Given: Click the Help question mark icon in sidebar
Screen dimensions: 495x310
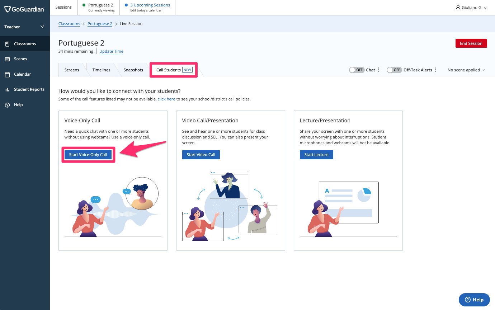Looking at the screenshot, I should [x=7, y=105].
